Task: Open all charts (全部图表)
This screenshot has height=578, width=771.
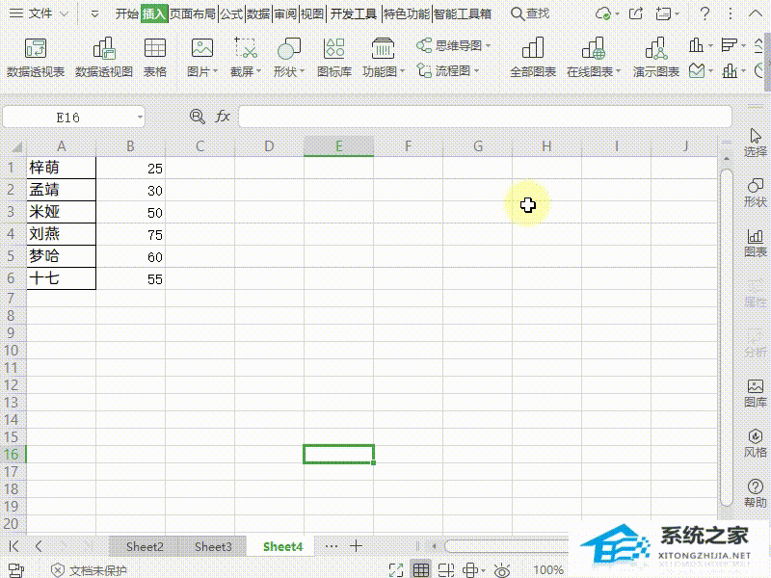Action: tap(533, 56)
